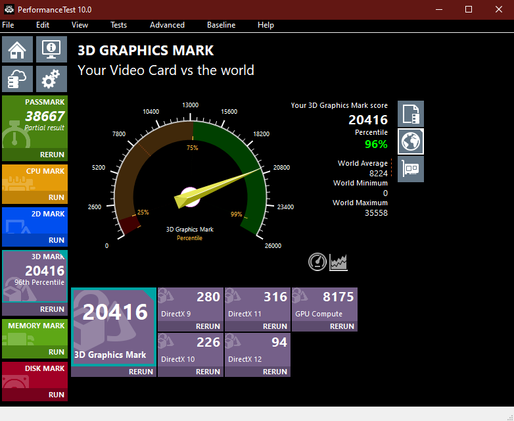Click the score 20416 beside the gauge
Image resolution: width=514 pixels, height=421 pixels.
click(368, 120)
